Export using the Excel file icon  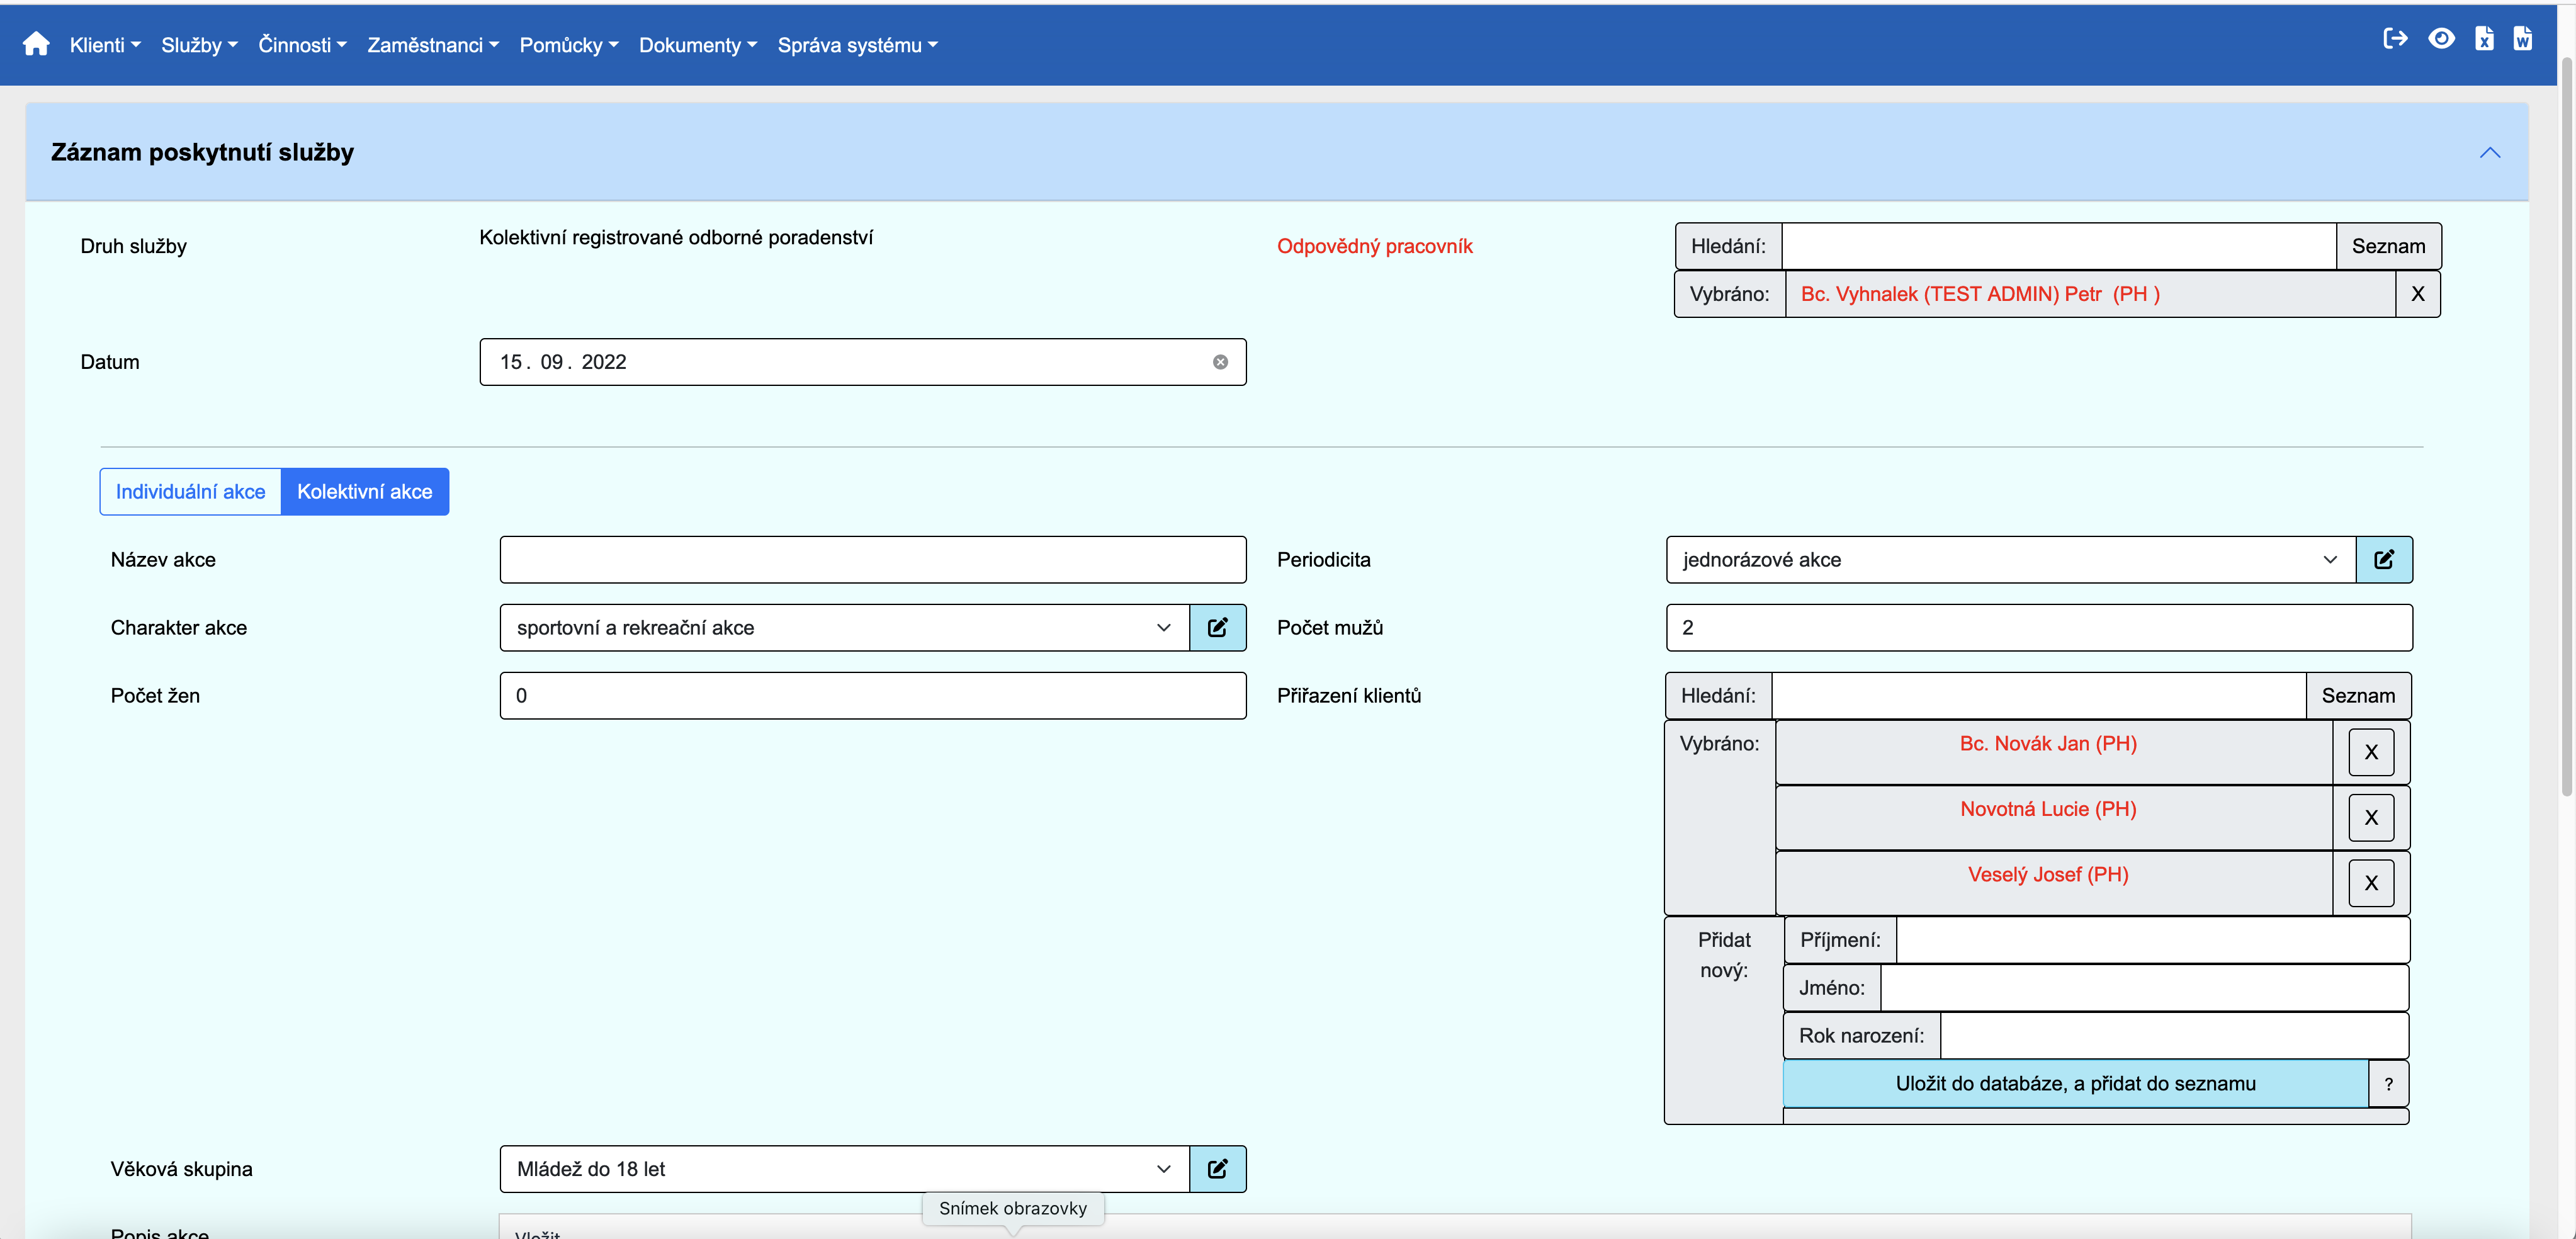[x=2484, y=39]
